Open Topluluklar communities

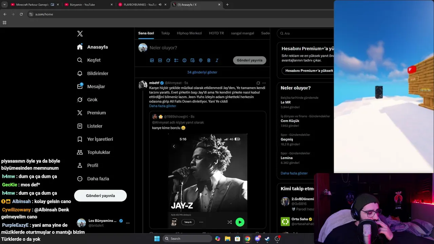pyautogui.click(x=94, y=152)
